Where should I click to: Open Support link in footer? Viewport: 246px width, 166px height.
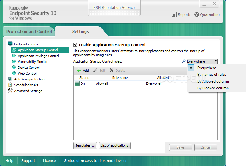click(28, 161)
